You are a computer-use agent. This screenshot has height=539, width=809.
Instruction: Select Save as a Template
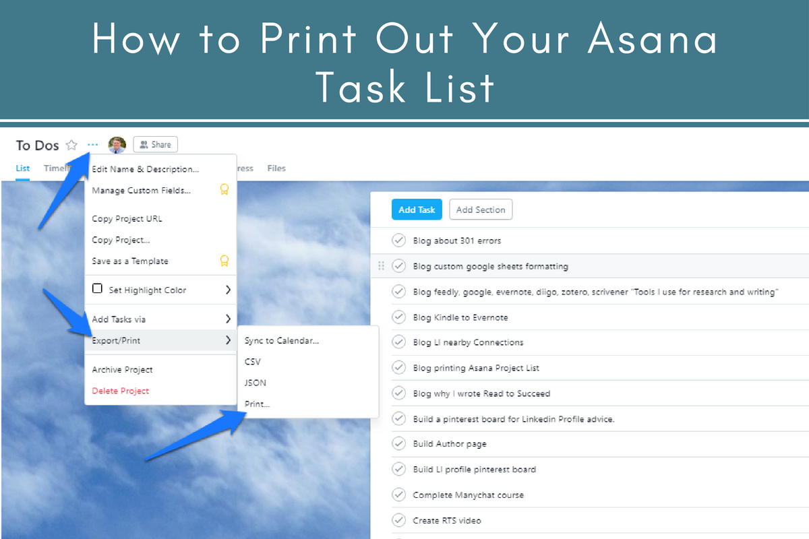pos(130,261)
